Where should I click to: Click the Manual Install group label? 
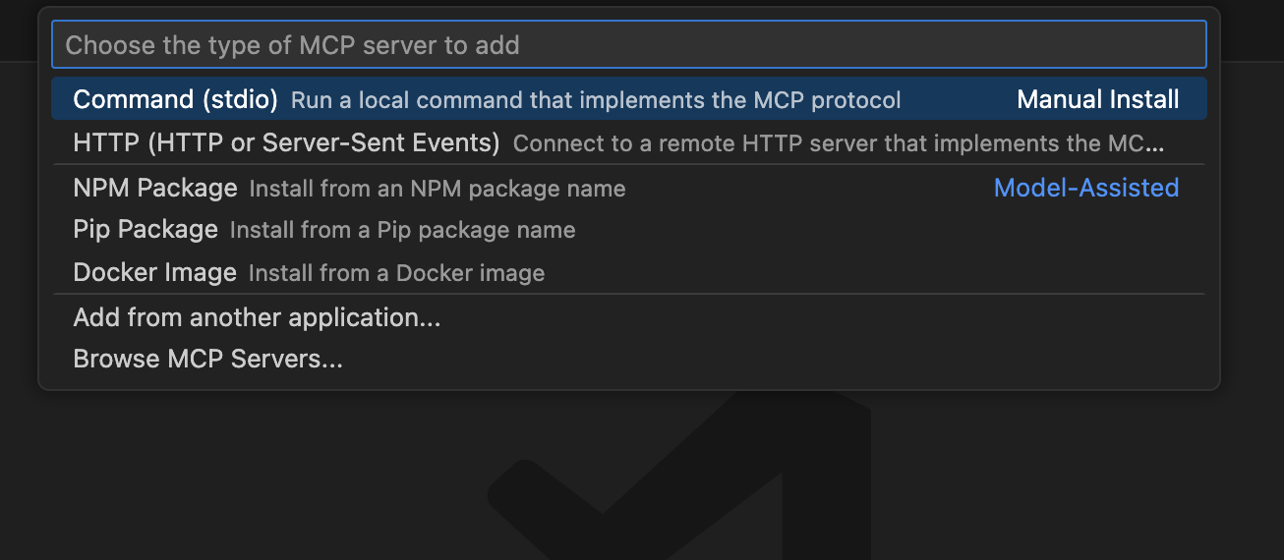coord(1097,99)
